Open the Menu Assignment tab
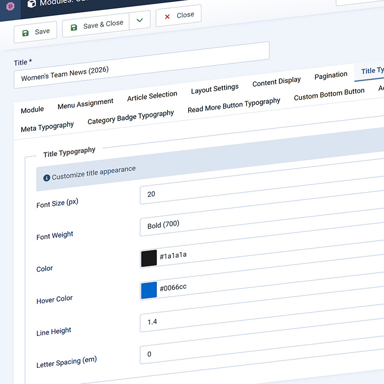The height and width of the screenshot is (384, 384). coord(85,103)
